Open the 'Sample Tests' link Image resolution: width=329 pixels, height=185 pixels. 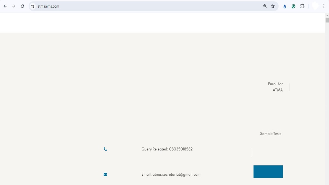[x=271, y=133]
